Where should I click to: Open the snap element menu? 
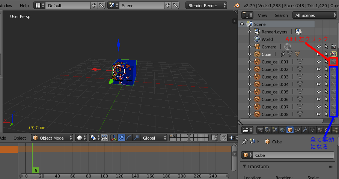pyautogui.click(x=232, y=138)
